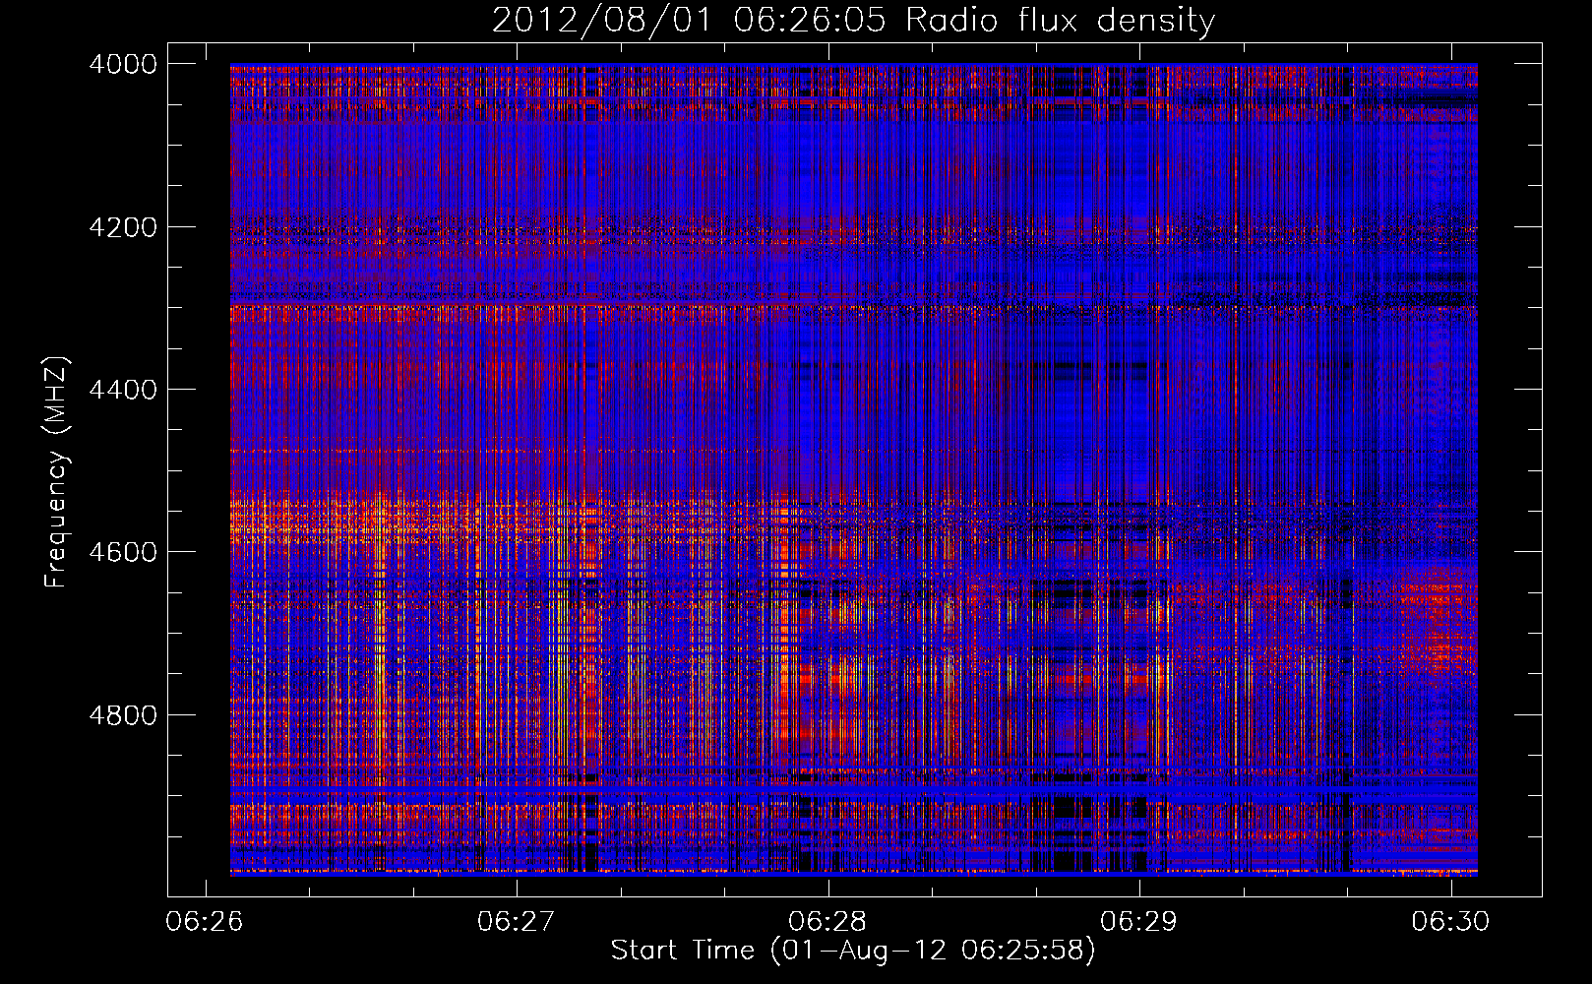The height and width of the screenshot is (984, 1592).
Task: Select the 4200 frequency axis label
Action: click(123, 227)
